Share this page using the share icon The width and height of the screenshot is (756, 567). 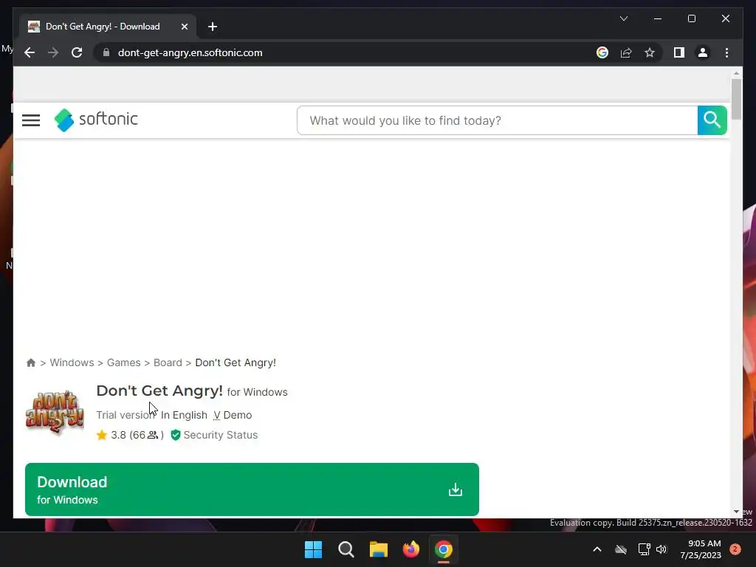point(626,52)
